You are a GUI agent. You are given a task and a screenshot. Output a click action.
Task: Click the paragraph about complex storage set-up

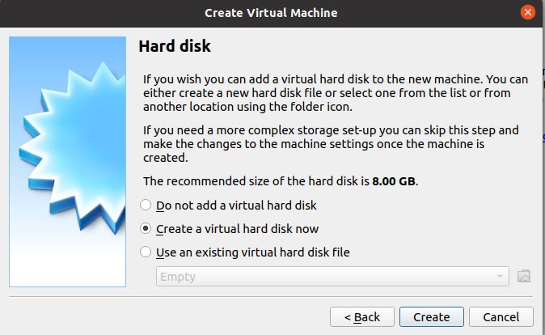pos(332,144)
